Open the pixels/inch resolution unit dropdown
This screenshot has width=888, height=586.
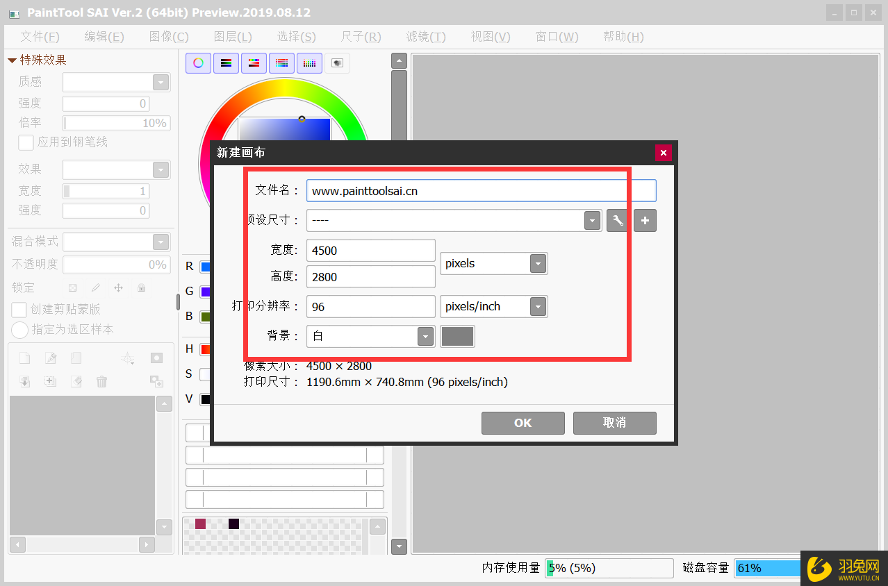538,307
